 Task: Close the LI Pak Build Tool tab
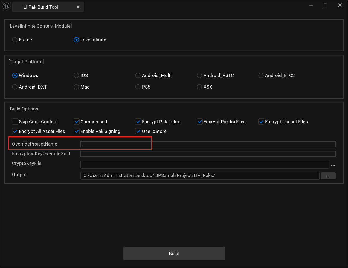[78, 7]
